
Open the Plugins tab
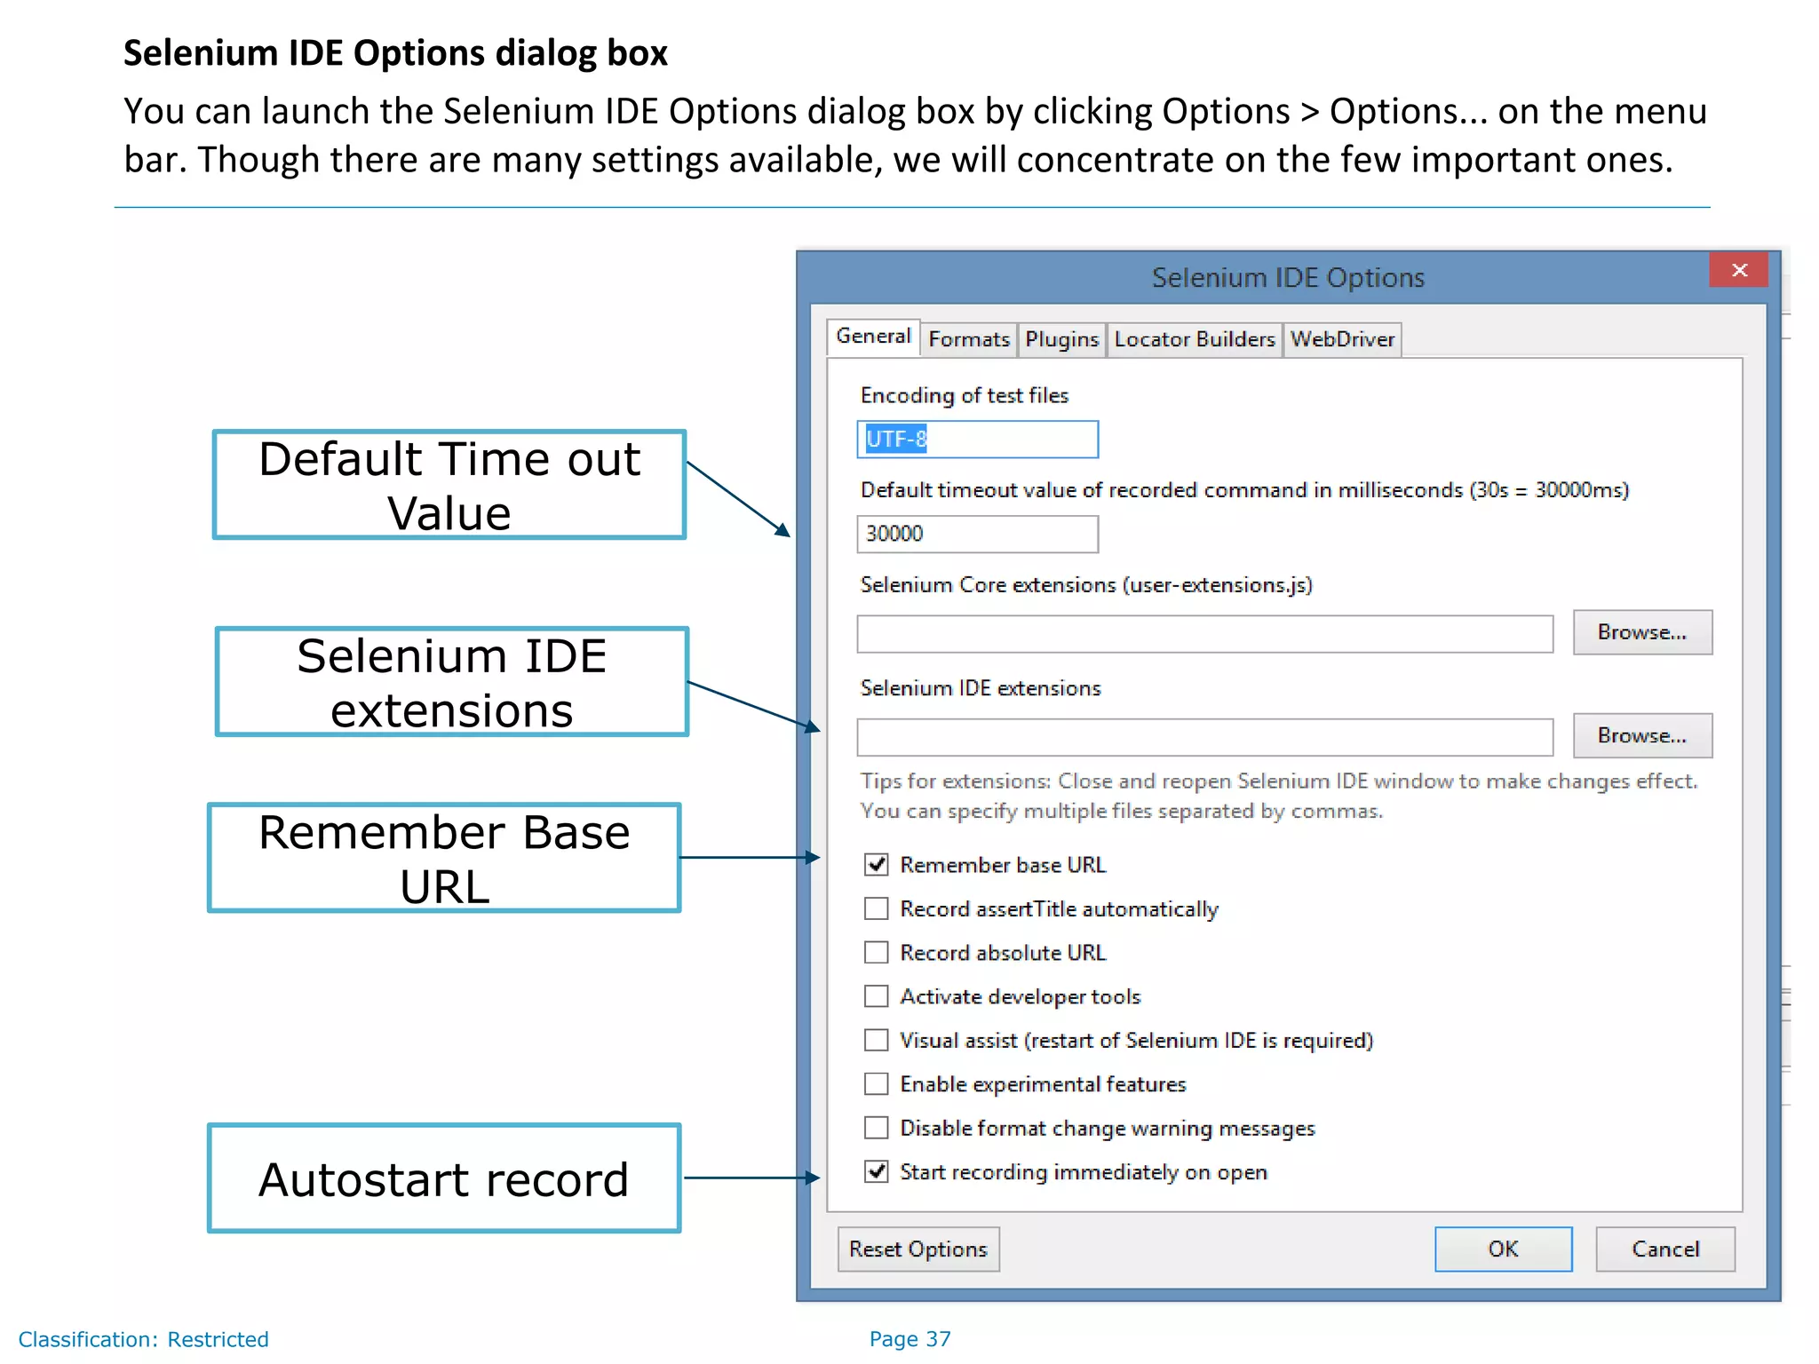(1061, 339)
